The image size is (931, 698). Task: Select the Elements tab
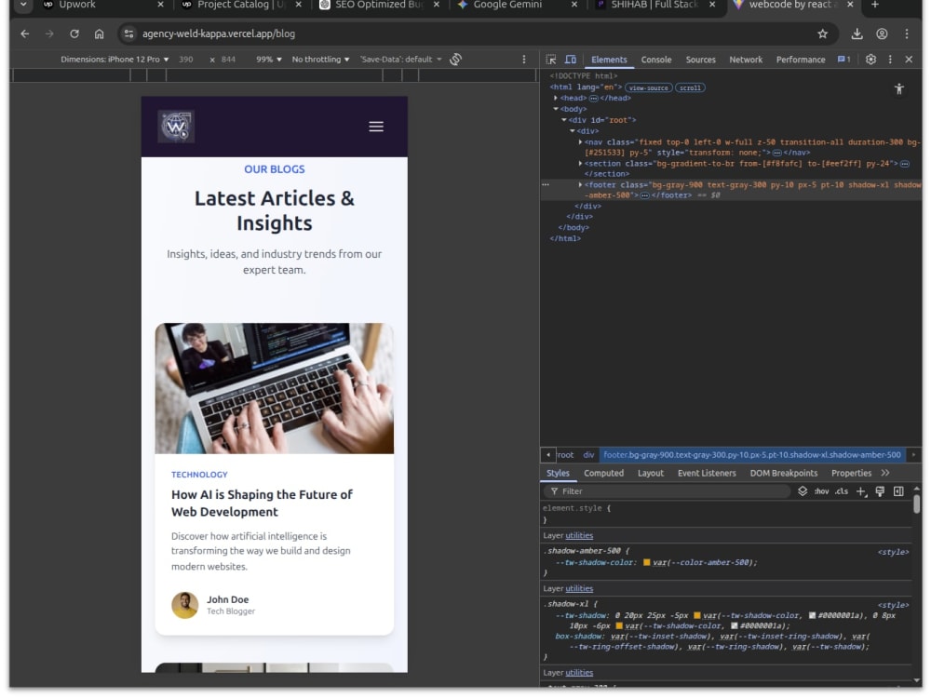click(x=609, y=60)
